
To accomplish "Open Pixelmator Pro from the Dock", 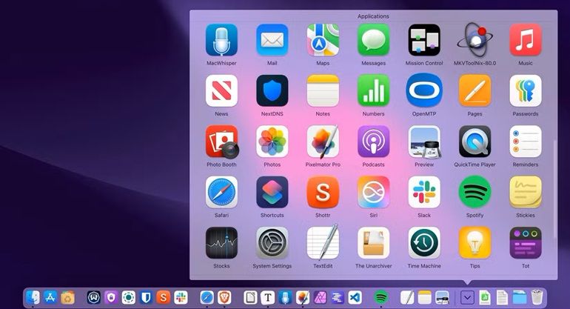I will 303,297.
